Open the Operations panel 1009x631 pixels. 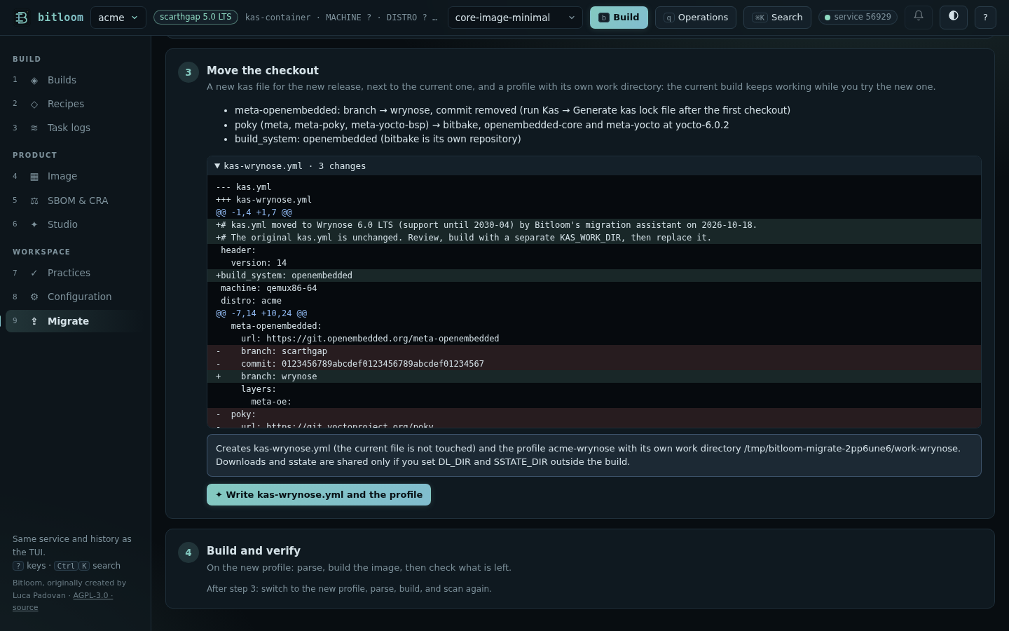coord(696,18)
